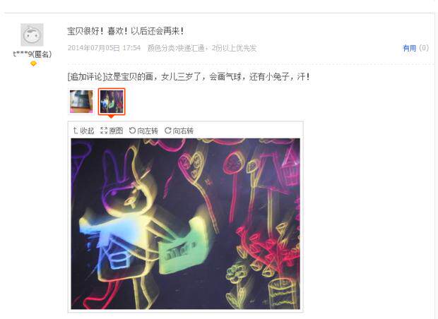Rotate the photo using 向右转 label

[x=183, y=131]
